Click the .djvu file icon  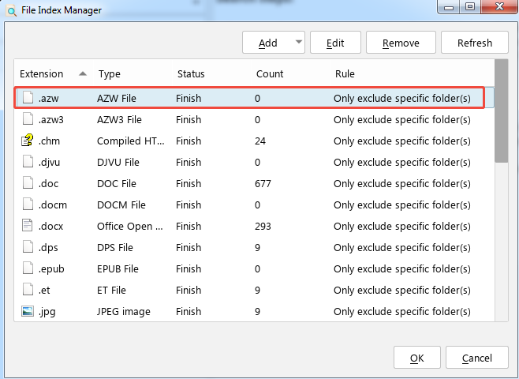click(28, 163)
